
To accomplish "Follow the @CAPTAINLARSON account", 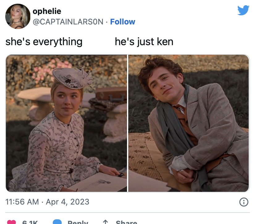I will point(123,22).
